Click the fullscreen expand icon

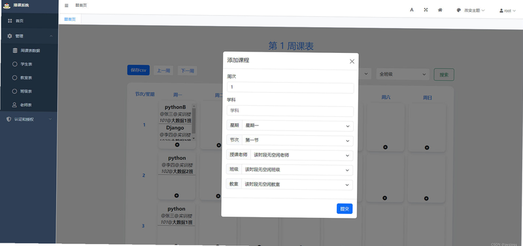click(426, 10)
